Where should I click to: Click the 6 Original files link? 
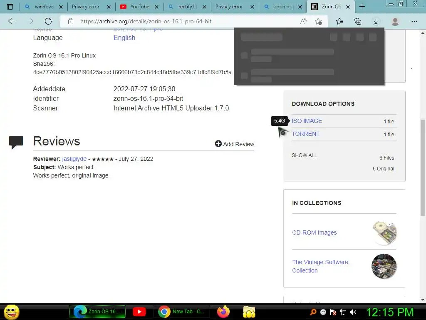(x=383, y=169)
